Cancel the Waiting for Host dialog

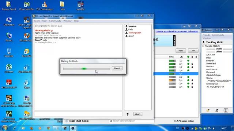(117, 68)
